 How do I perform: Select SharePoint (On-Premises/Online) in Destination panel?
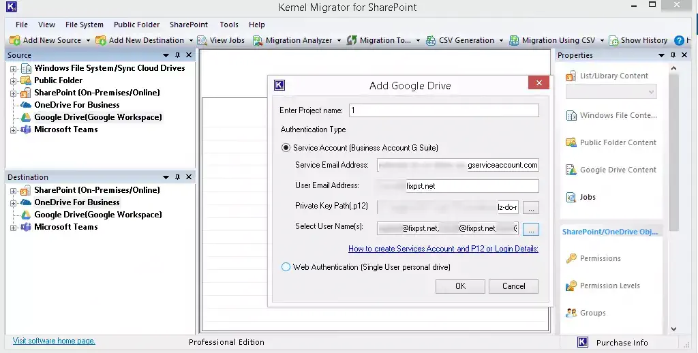[x=97, y=190]
